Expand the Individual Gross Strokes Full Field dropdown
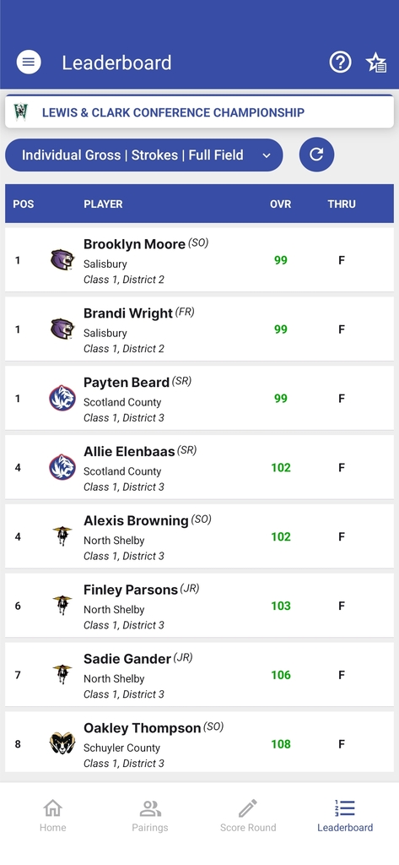Image resolution: width=399 pixels, height=865 pixels. [x=144, y=155]
